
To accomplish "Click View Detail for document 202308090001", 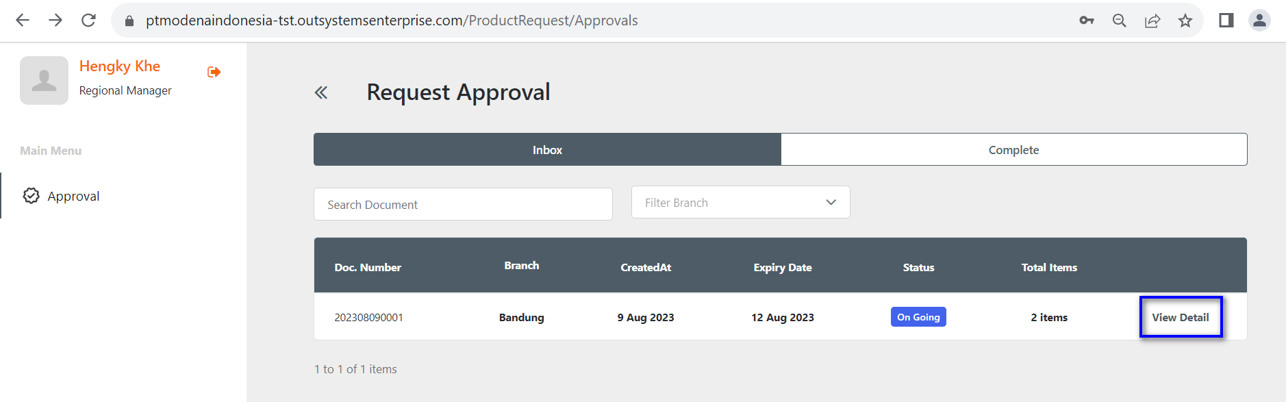I will pos(1181,317).
